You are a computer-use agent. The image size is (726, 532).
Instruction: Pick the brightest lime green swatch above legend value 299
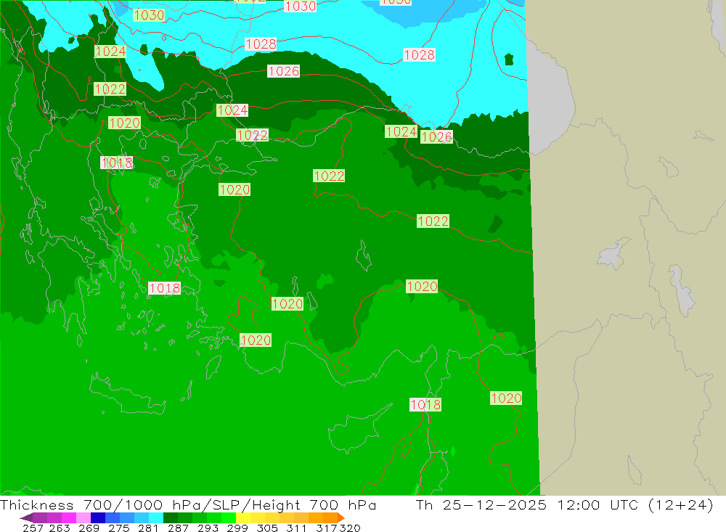tap(229, 517)
